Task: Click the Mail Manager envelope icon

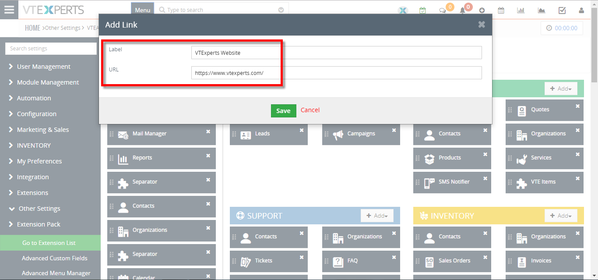Action: click(x=123, y=134)
